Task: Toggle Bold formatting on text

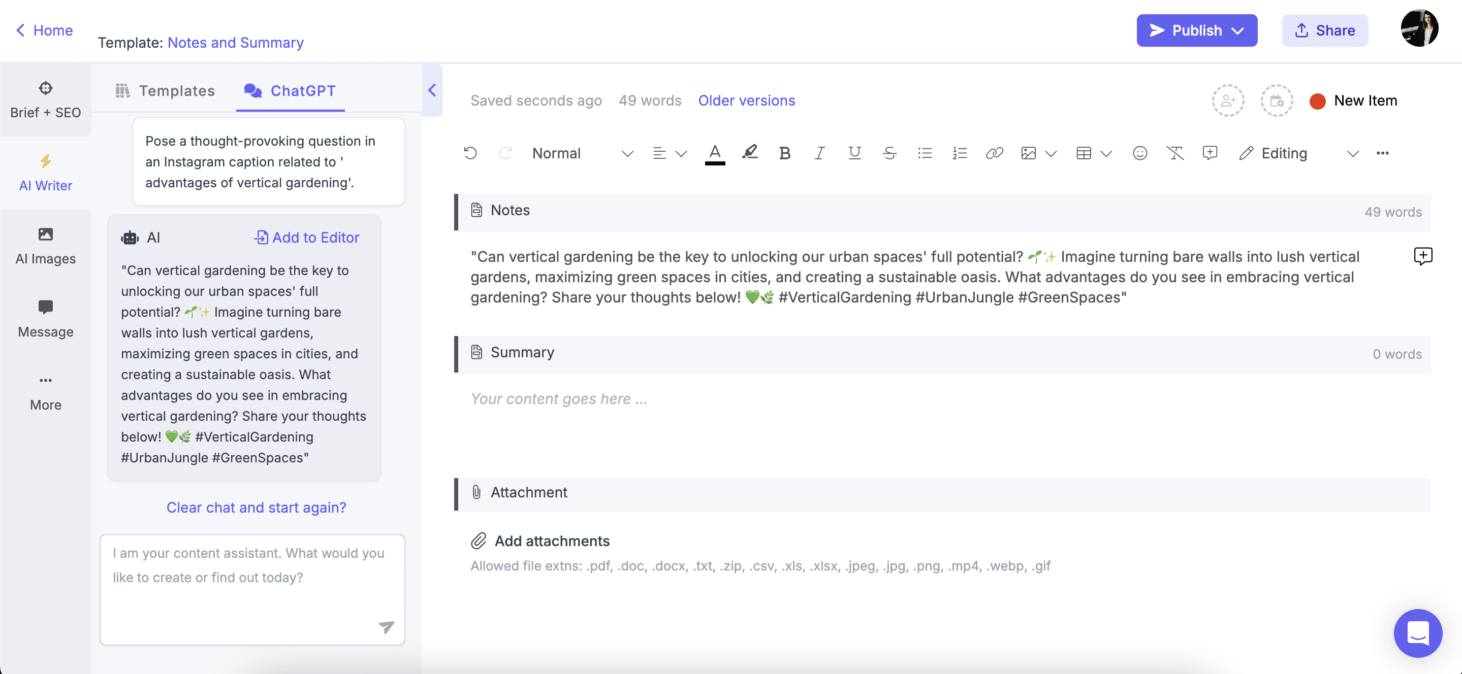Action: [x=785, y=152]
